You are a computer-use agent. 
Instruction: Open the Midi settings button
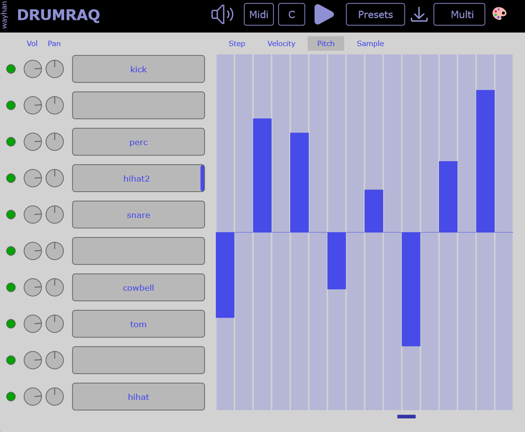(259, 15)
